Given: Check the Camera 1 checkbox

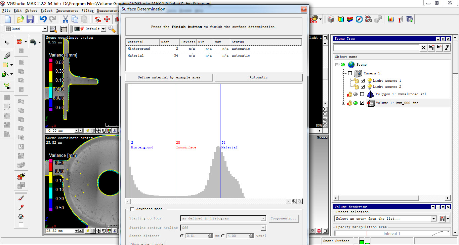Looking at the screenshot, I should point(350,73).
